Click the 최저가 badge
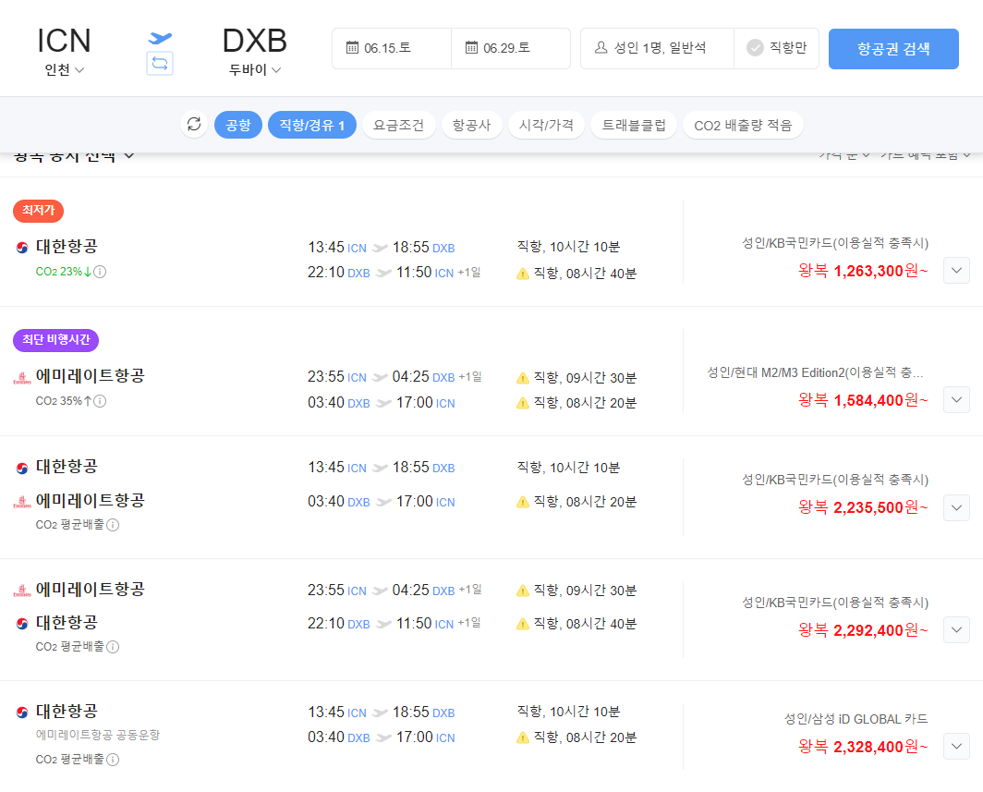This screenshot has height=792, width=983. coord(38,210)
